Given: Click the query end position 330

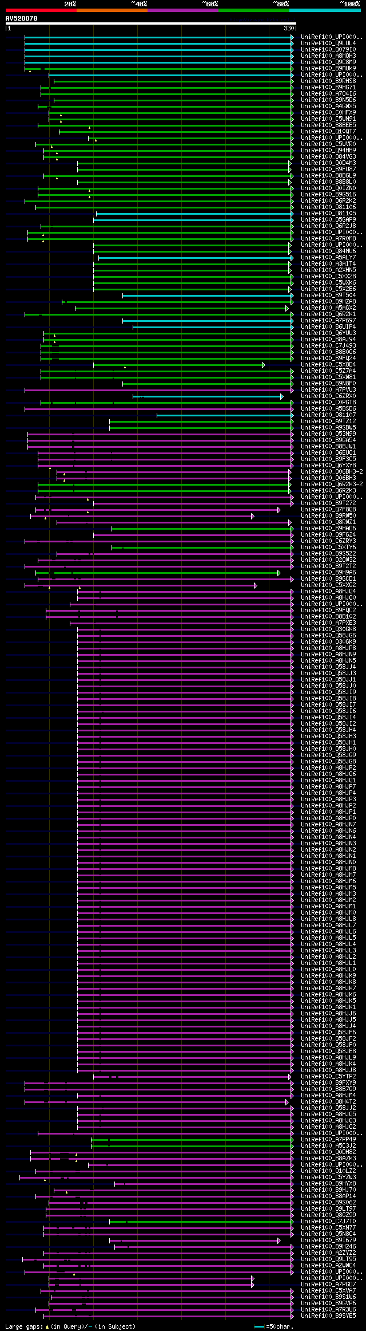Looking at the screenshot, I should pyautogui.click(x=289, y=28).
